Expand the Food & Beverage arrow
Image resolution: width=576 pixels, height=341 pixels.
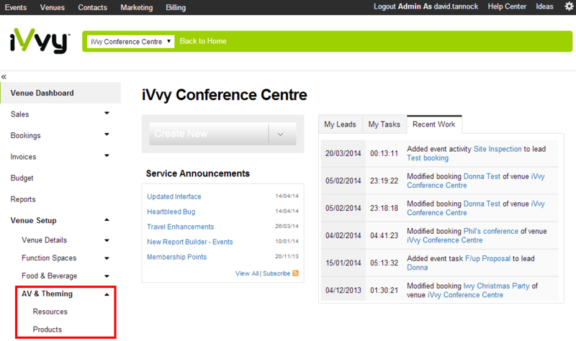tap(107, 276)
